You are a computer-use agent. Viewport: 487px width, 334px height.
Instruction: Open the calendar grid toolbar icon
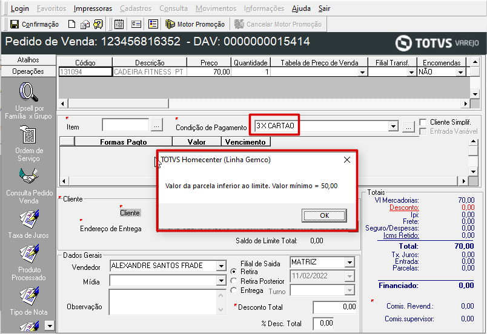[119, 24]
